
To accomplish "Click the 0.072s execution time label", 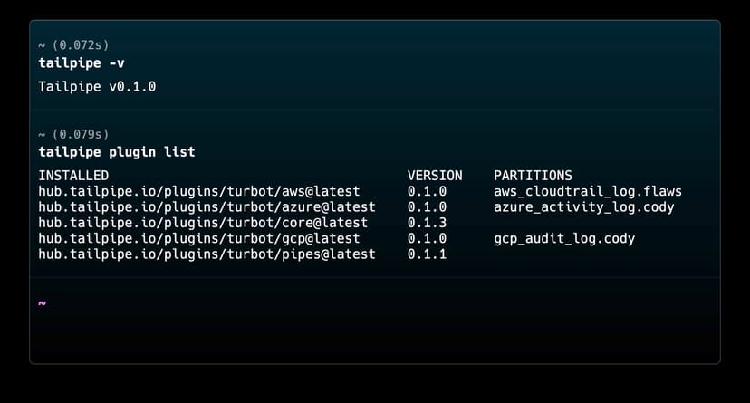I will tap(79, 44).
